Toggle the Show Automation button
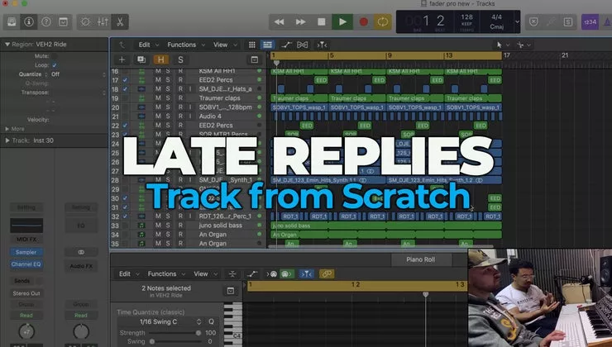This screenshot has width=612, height=347. click(x=286, y=45)
